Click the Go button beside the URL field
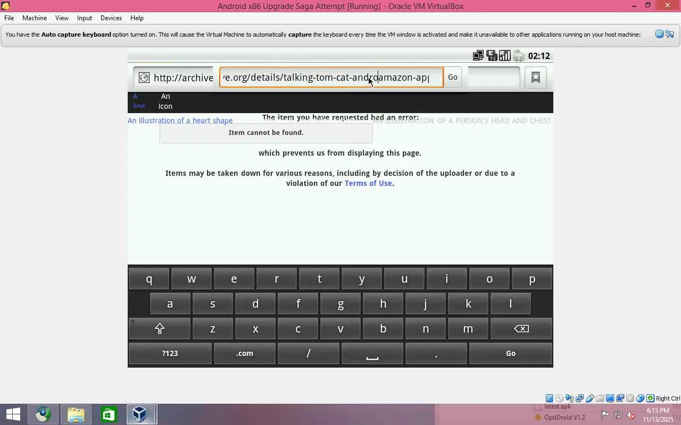 453,77
